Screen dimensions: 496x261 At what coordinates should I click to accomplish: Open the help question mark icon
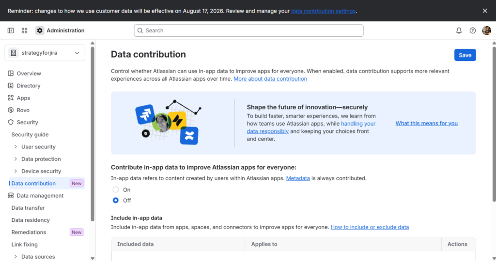(473, 30)
